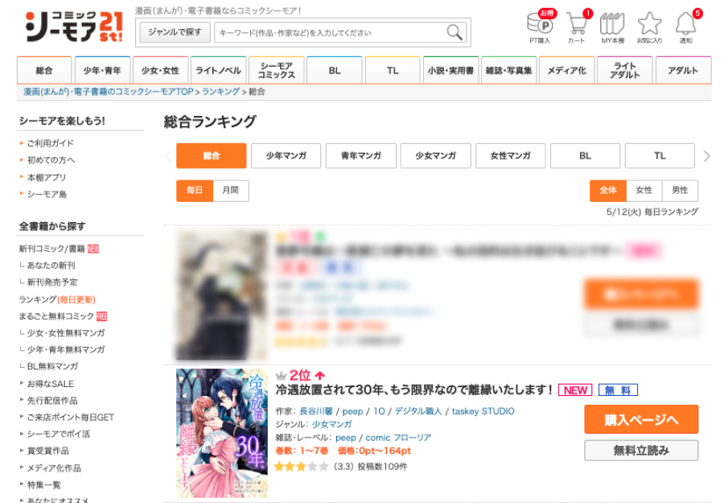Open the MY本棚 bookshelf icon
Image resolution: width=724 pixels, height=503 pixels.
(x=612, y=27)
